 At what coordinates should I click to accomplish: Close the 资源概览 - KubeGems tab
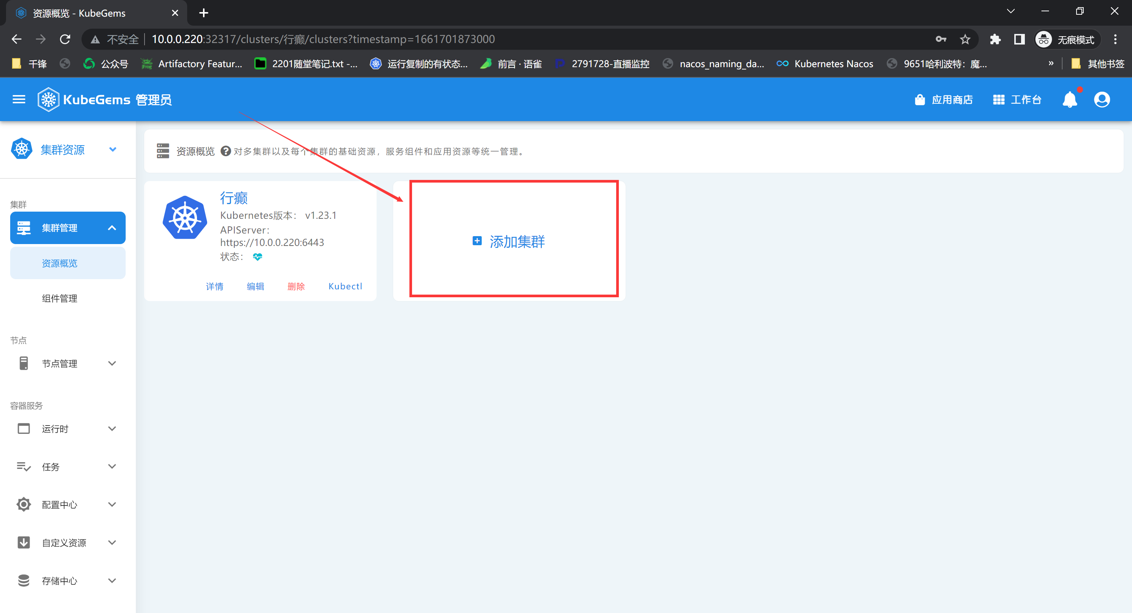coord(175,13)
